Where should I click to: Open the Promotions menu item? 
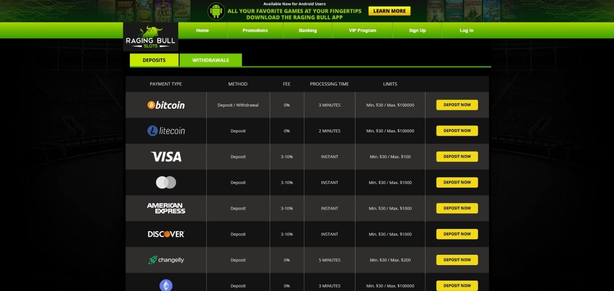[255, 30]
